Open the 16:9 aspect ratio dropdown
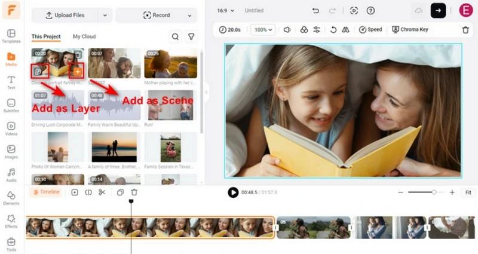Screen dimensions: 478x254 coord(226,11)
